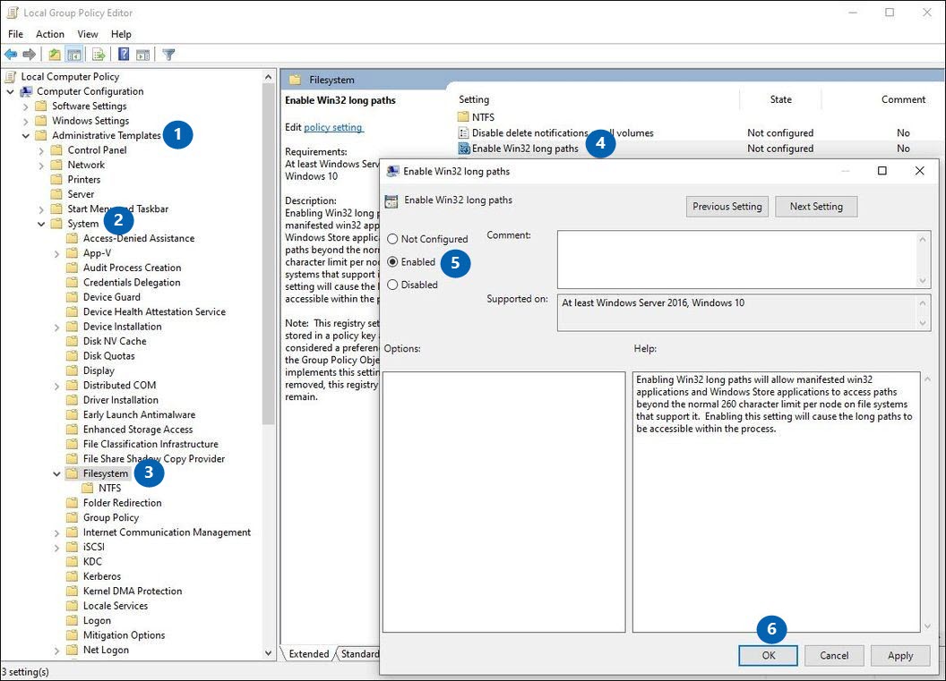Click the policy icon beside dialog's Enable Win32 heading

coord(391,201)
